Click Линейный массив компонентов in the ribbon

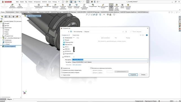[39, 6]
